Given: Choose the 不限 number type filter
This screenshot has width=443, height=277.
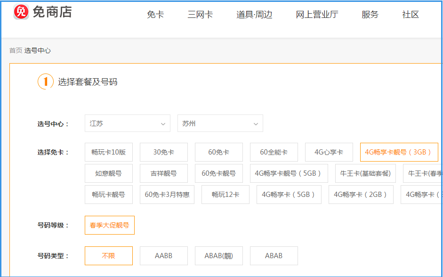Looking at the screenshot, I should pos(108,255).
